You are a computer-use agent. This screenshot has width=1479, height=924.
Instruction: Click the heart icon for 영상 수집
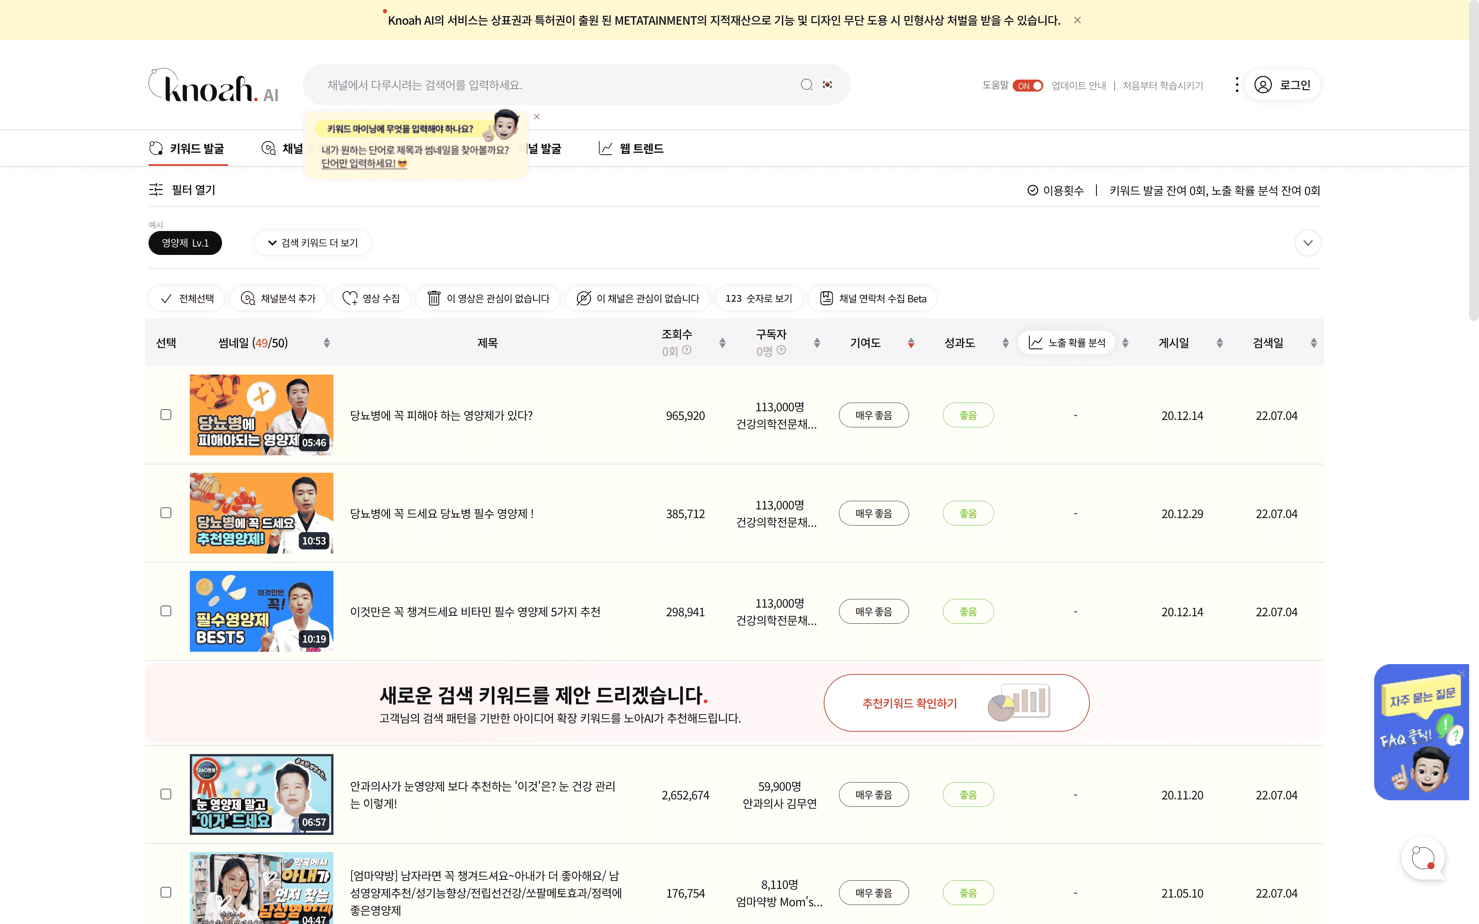coord(350,298)
